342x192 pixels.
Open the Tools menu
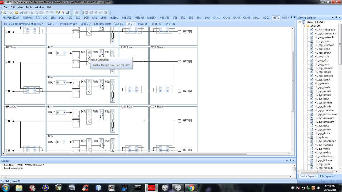(x=29, y=7)
